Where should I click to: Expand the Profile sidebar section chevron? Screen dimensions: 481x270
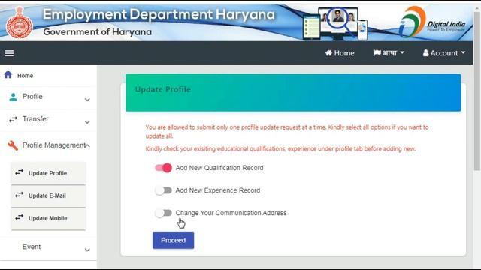coord(87,100)
